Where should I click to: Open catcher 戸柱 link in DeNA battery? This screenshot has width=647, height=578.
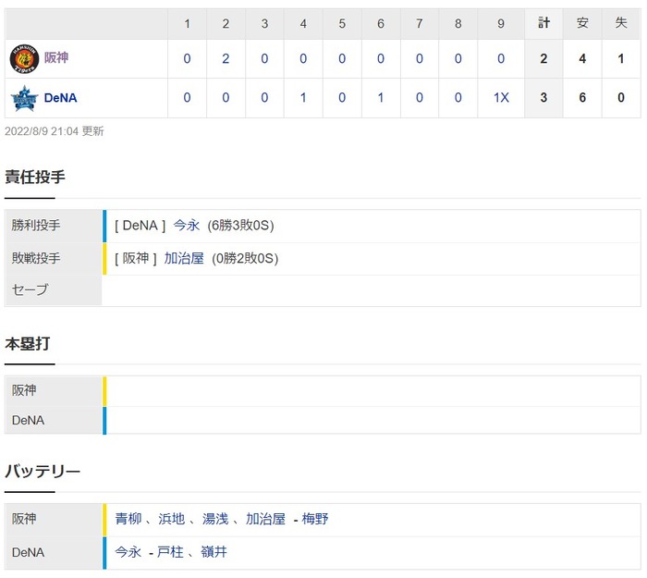(x=170, y=552)
